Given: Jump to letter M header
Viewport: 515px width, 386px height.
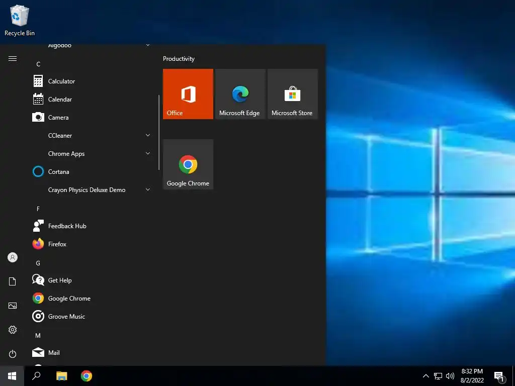Looking at the screenshot, I should (x=38, y=335).
